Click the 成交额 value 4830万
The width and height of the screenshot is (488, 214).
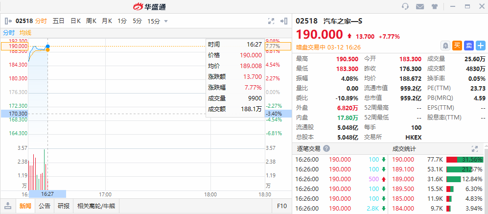pyautogui.click(x=477, y=69)
